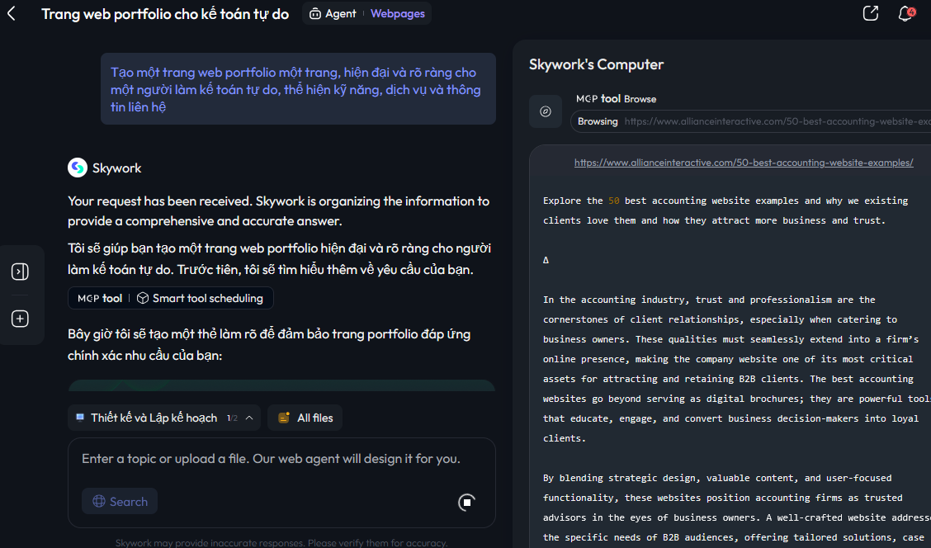Expand the sidebar panel icon
The height and width of the screenshot is (548, 931).
click(20, 272)
